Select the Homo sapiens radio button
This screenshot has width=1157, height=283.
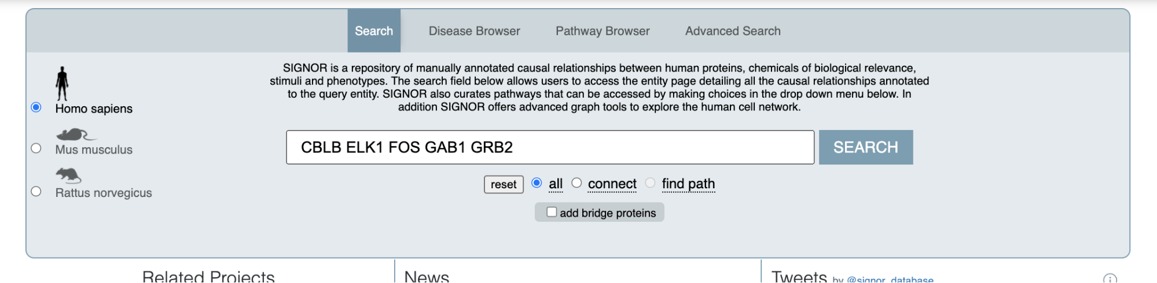point(36,107)
